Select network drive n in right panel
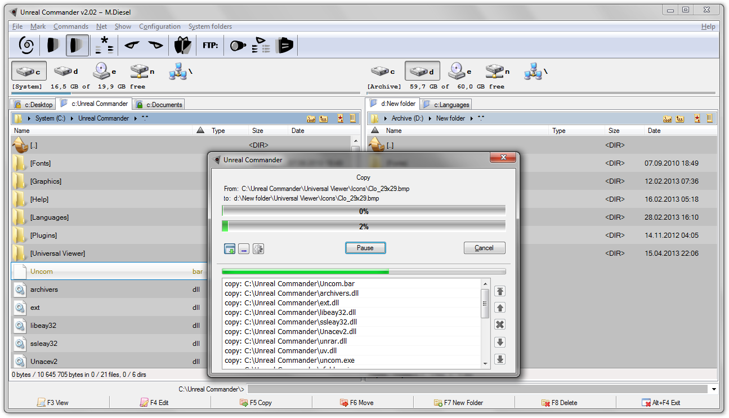Viewport: 729px width, 418px height. pyautogui.click(x=497, y=71)
